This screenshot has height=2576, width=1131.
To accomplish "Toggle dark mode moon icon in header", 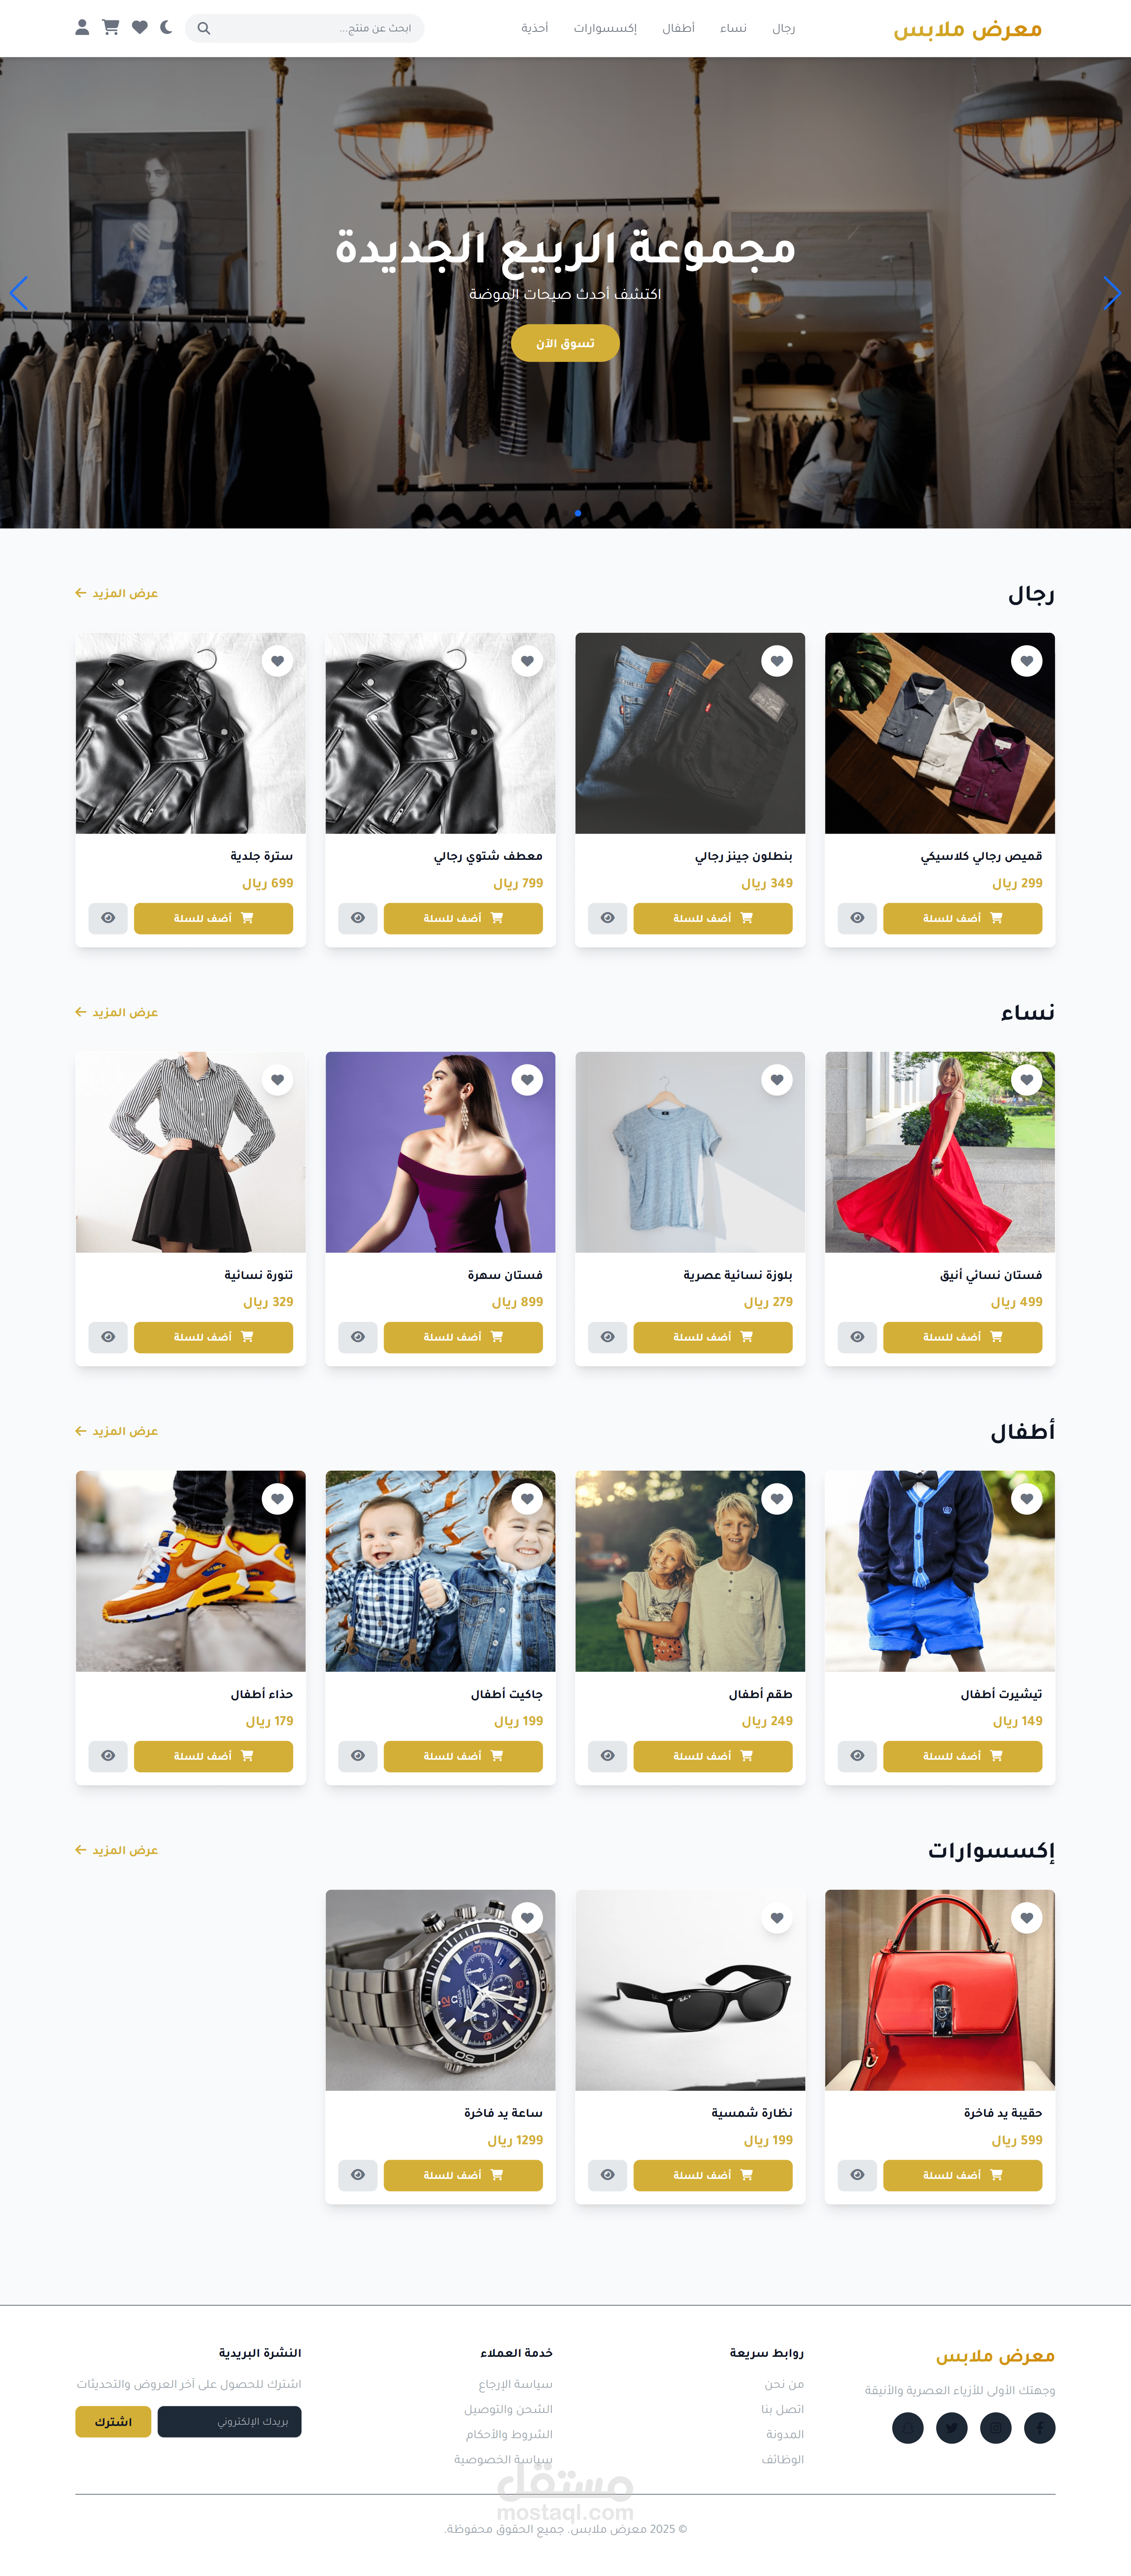I will 166,28.
